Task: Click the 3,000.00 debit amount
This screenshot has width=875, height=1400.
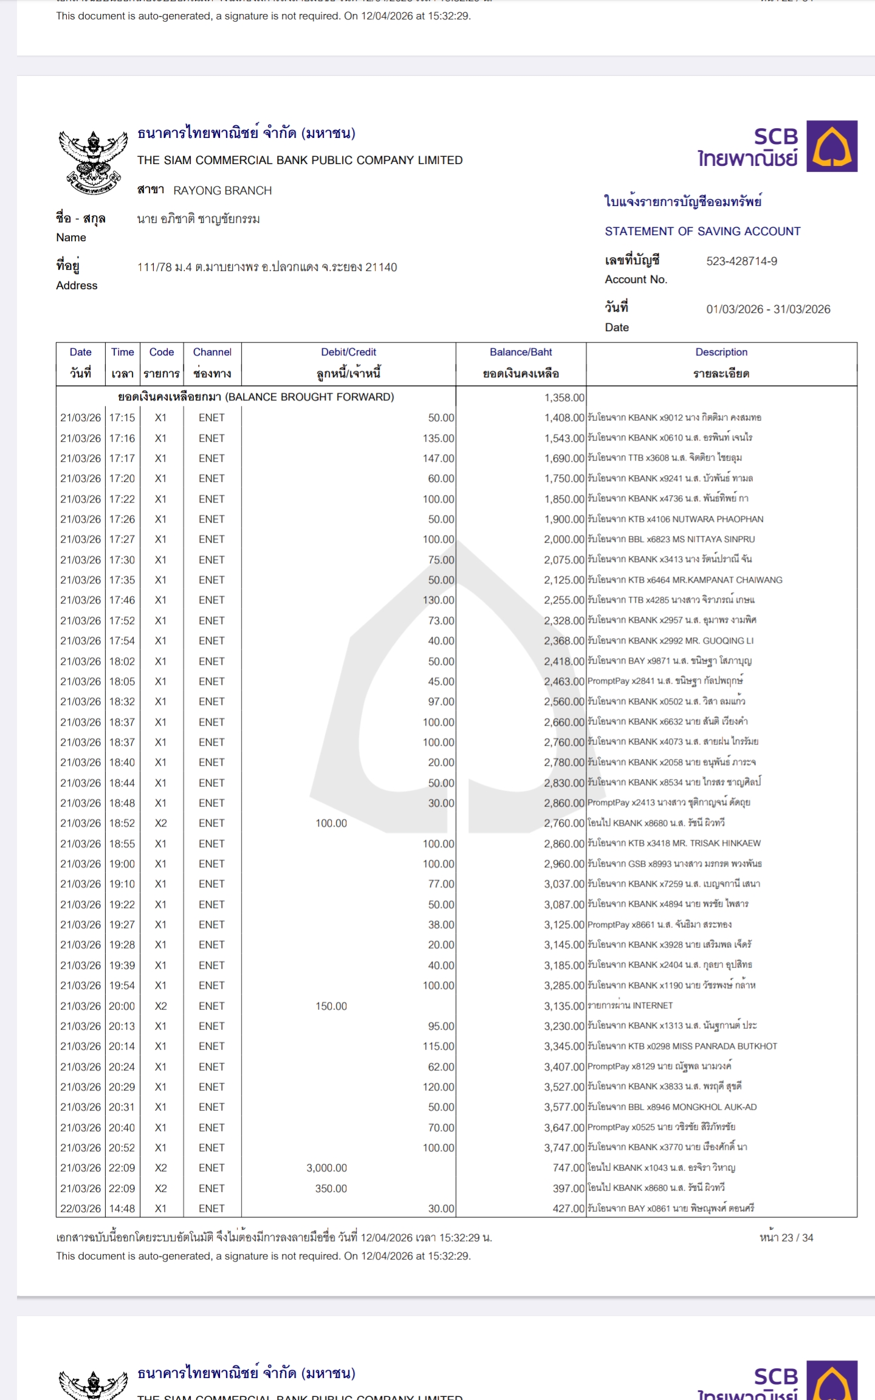Action: (x=327, y=1168)
